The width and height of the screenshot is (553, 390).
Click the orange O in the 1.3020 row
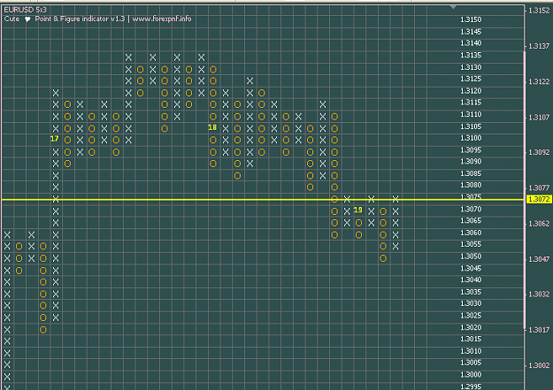point(43,330)
